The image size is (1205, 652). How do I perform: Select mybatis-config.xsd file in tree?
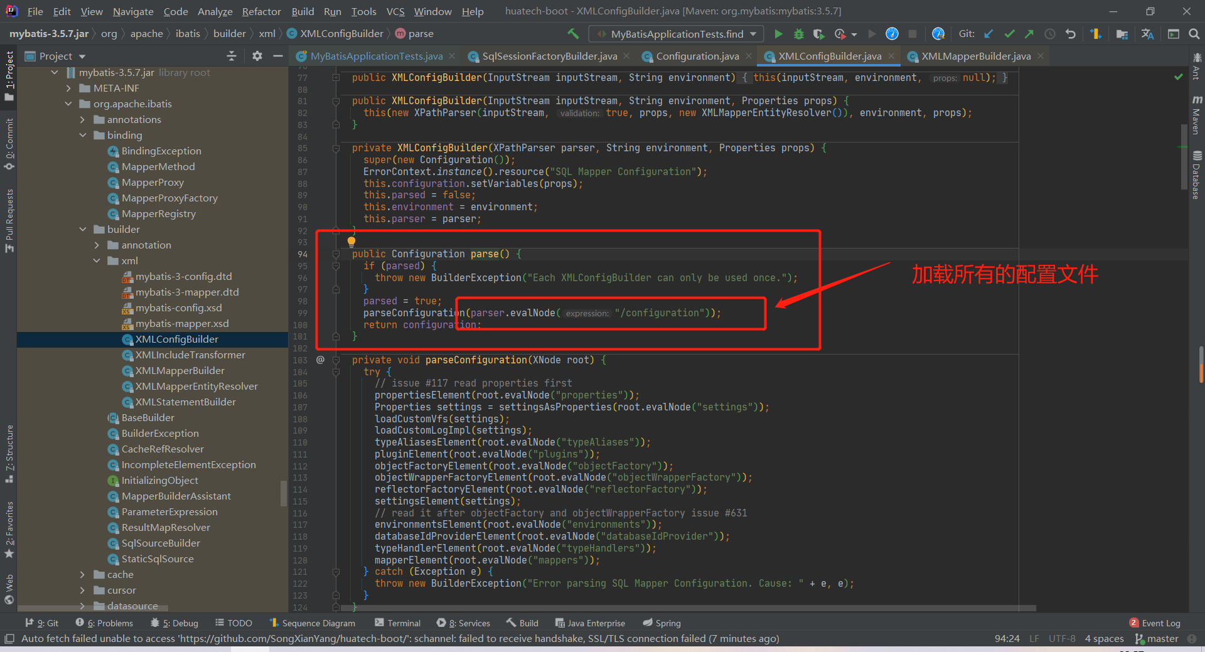178,308
